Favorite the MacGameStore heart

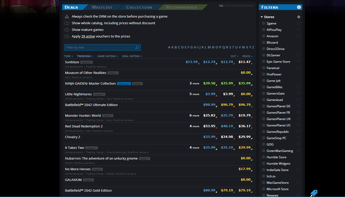click(x=298, y=182)
